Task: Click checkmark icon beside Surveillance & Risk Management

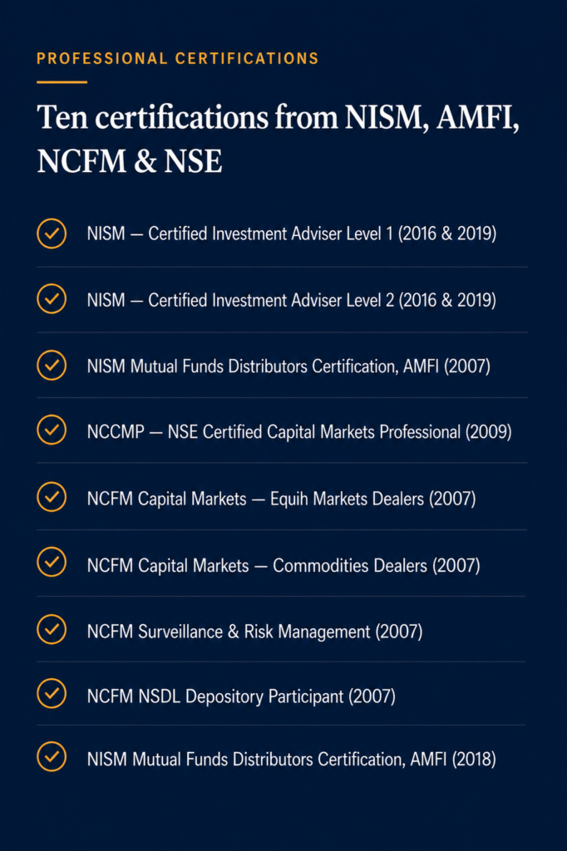Action: pos(52,629)
